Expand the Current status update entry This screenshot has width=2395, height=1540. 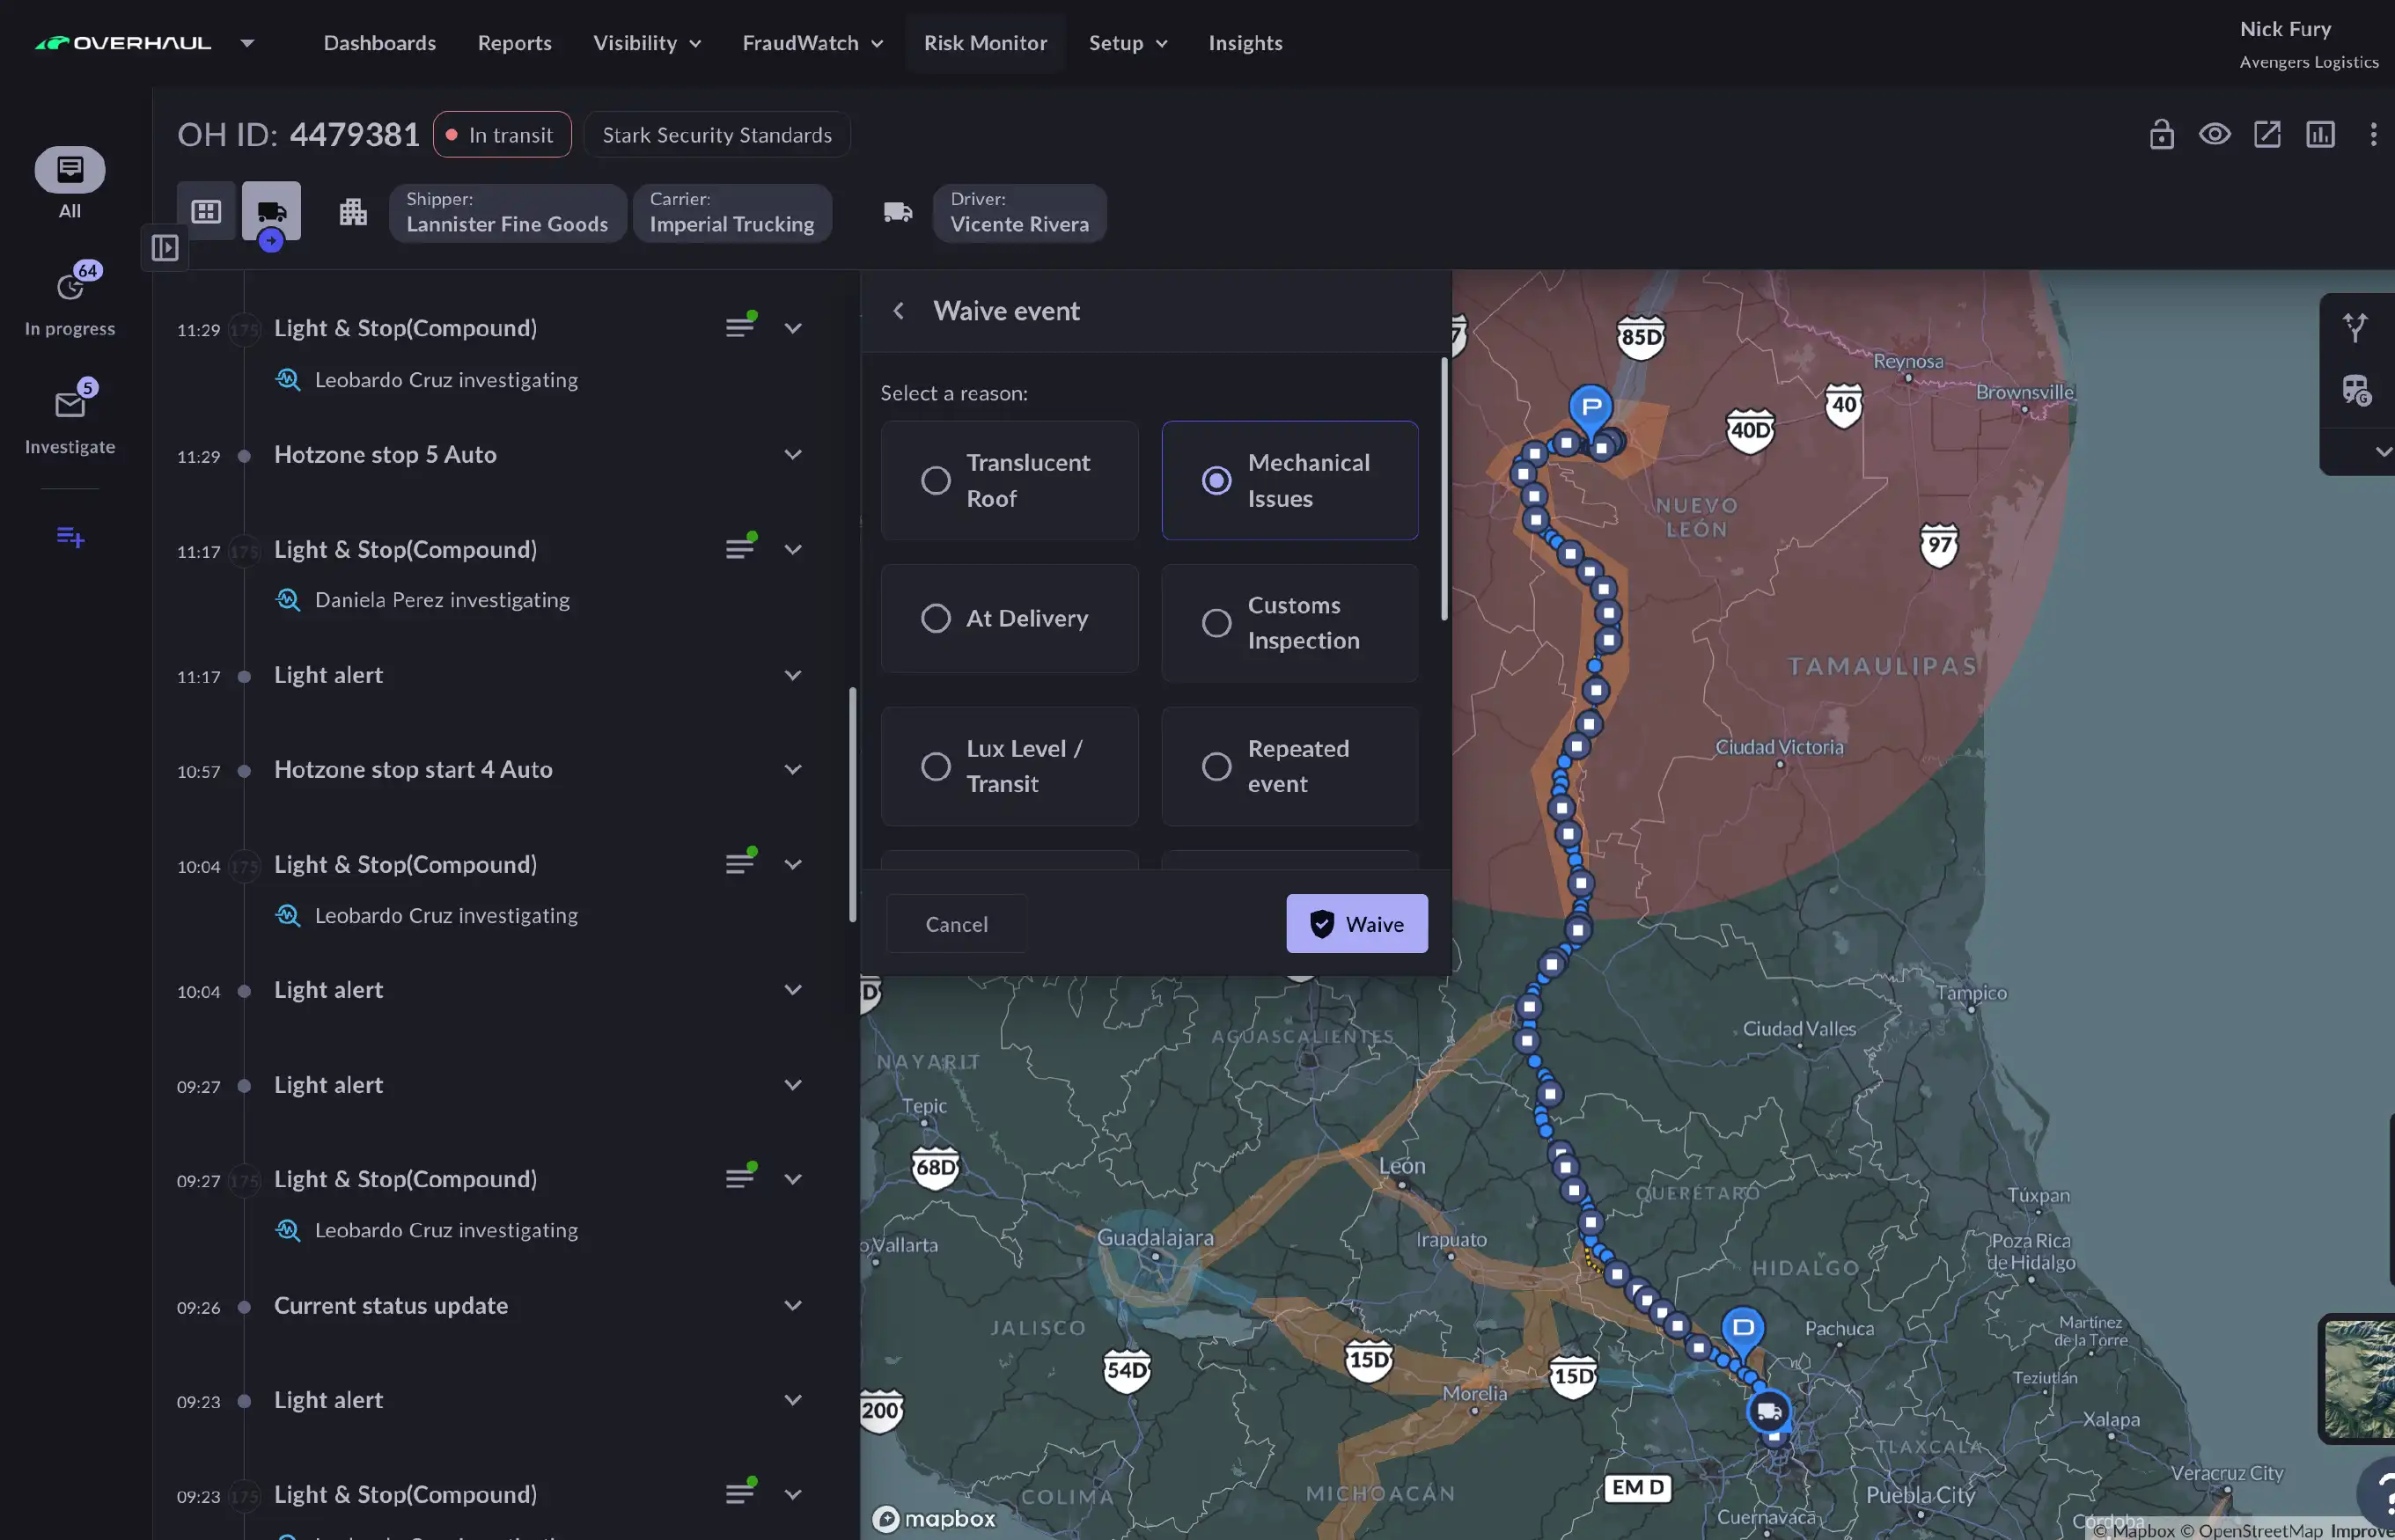click(x=793, y=1305)
